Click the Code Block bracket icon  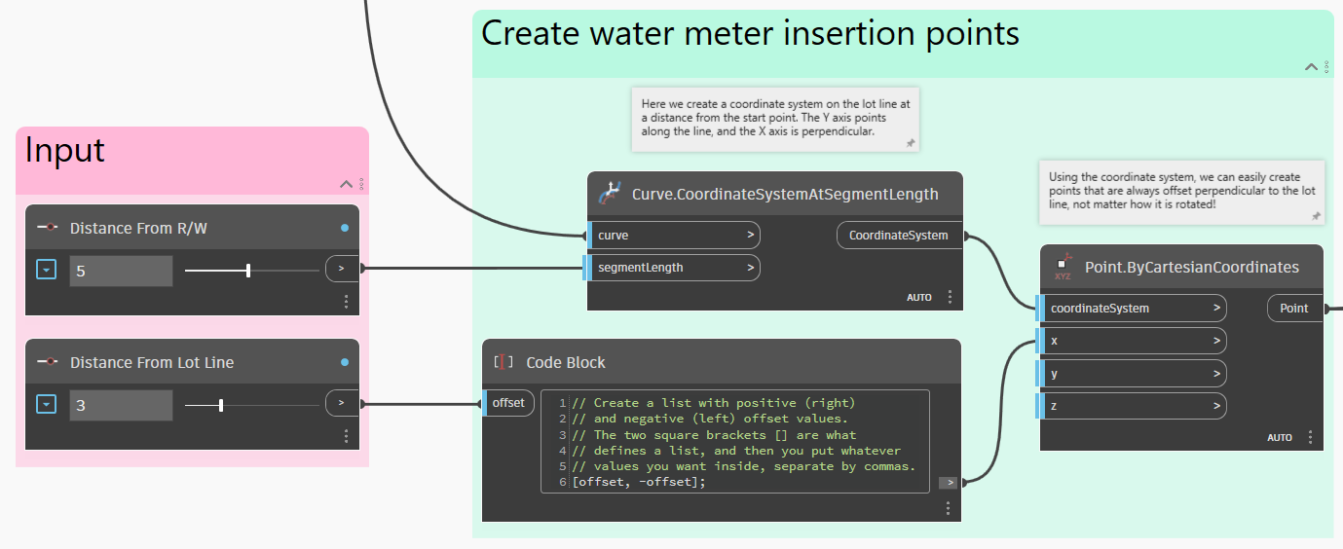point(504,362)
